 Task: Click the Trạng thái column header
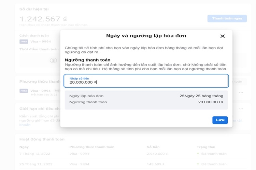tap(206, 147)
